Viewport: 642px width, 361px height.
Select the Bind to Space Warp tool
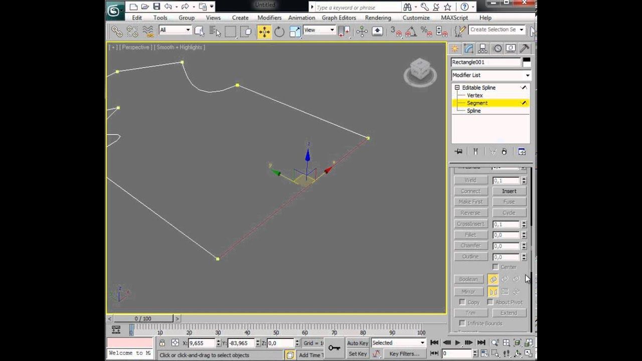point(148,32)
